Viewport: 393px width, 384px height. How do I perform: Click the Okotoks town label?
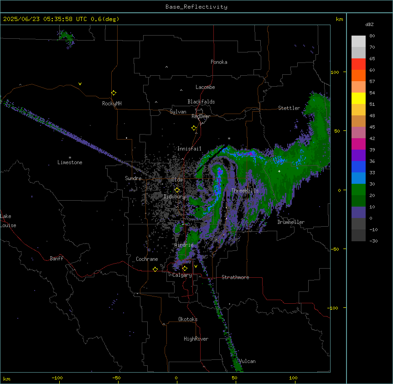(188, 319)
